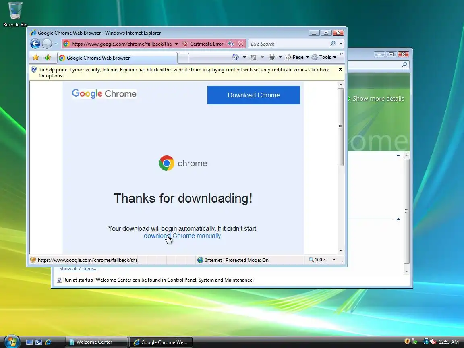
Task: Click Switch between windows quick launch icon
Action: (x=39, y=342)
